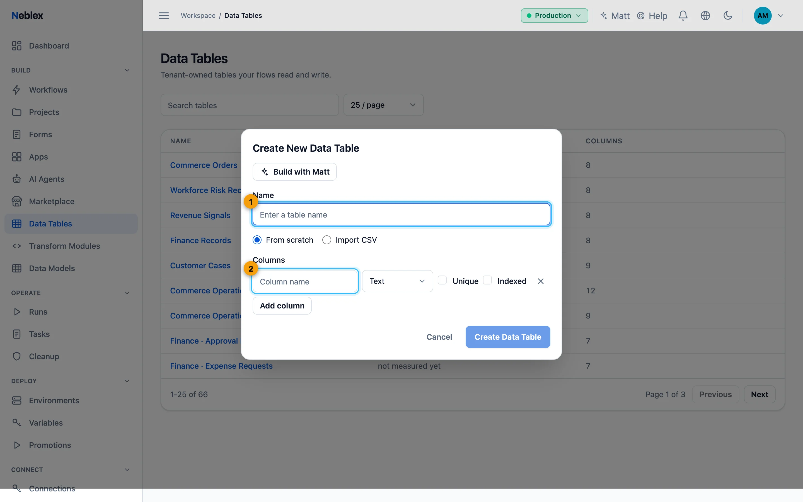Select the From scratch radio option
Image resolution: width=803 pixels, height=502 pixels.
pyautogui.click(x=257, y=240)
